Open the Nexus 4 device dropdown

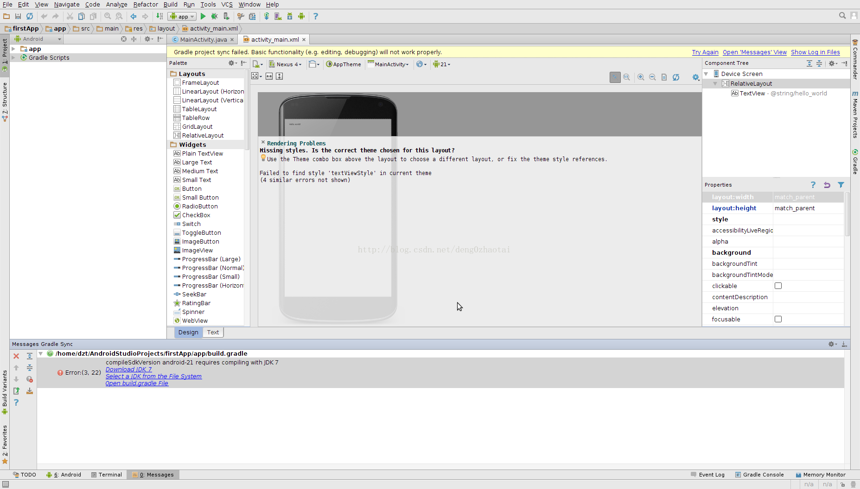pos(286,64)
